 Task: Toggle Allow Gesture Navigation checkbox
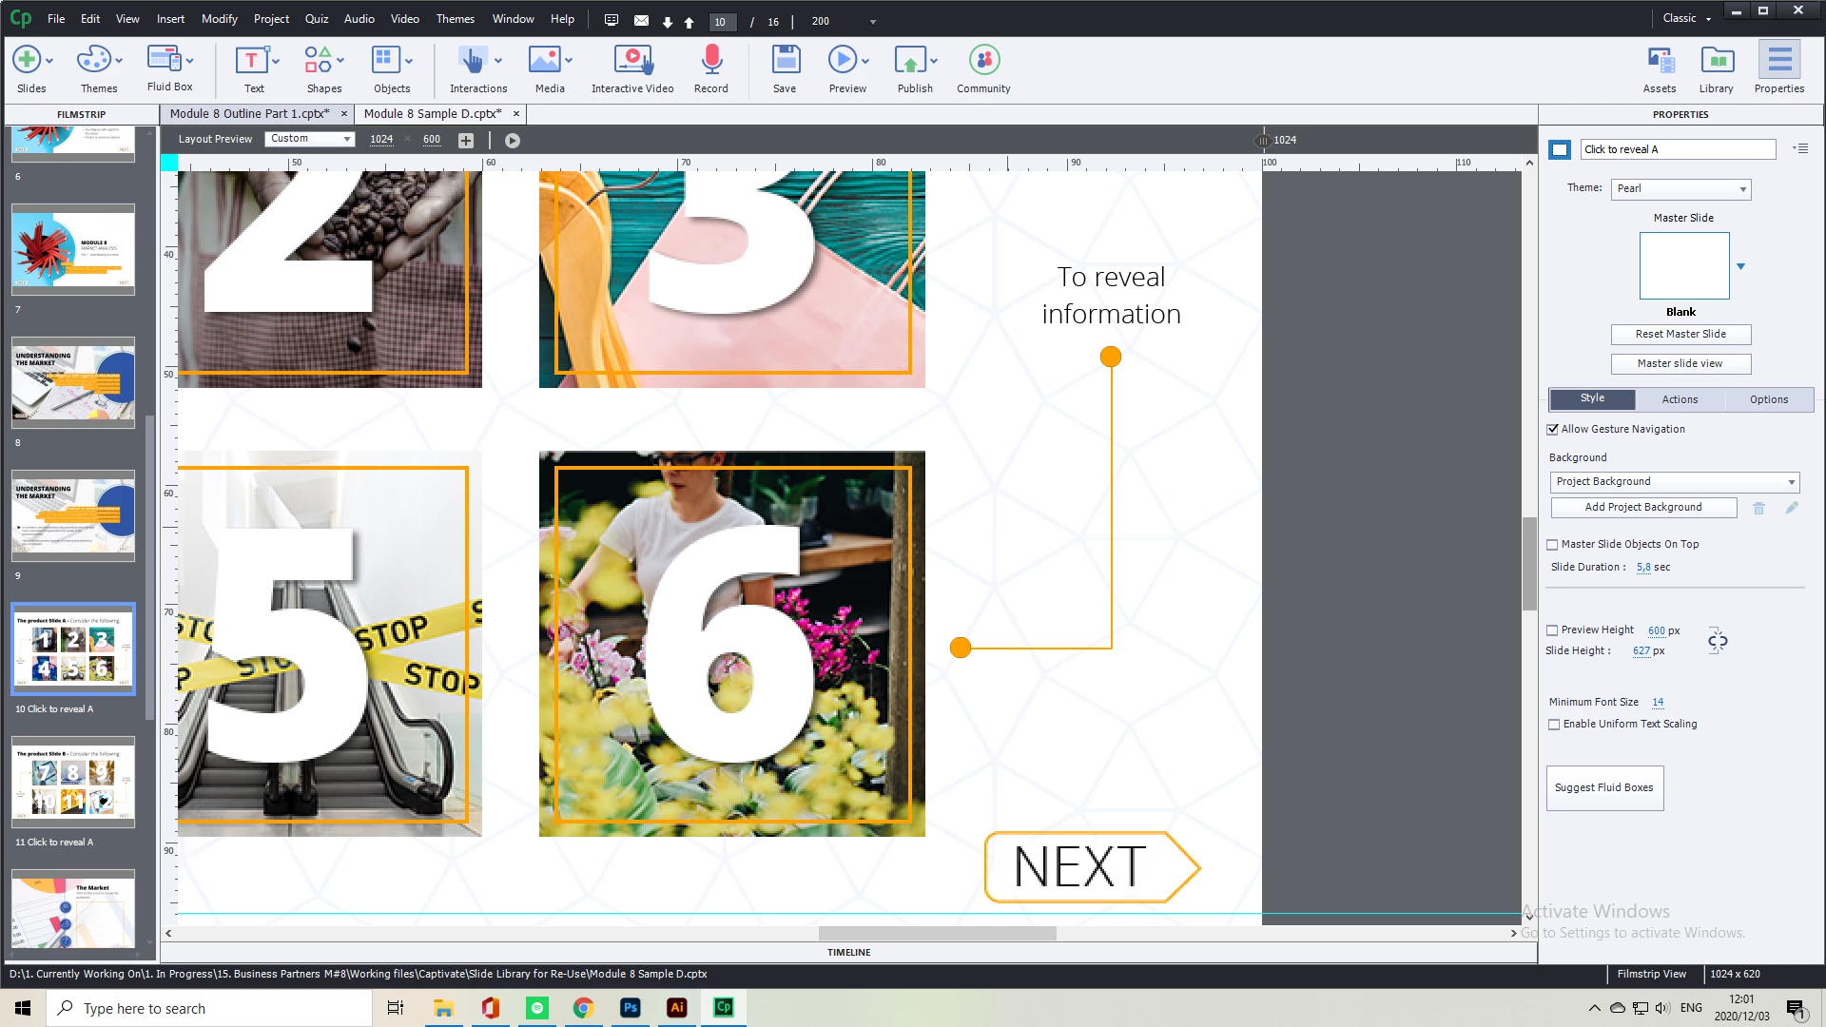click(x=1553, y=430)
